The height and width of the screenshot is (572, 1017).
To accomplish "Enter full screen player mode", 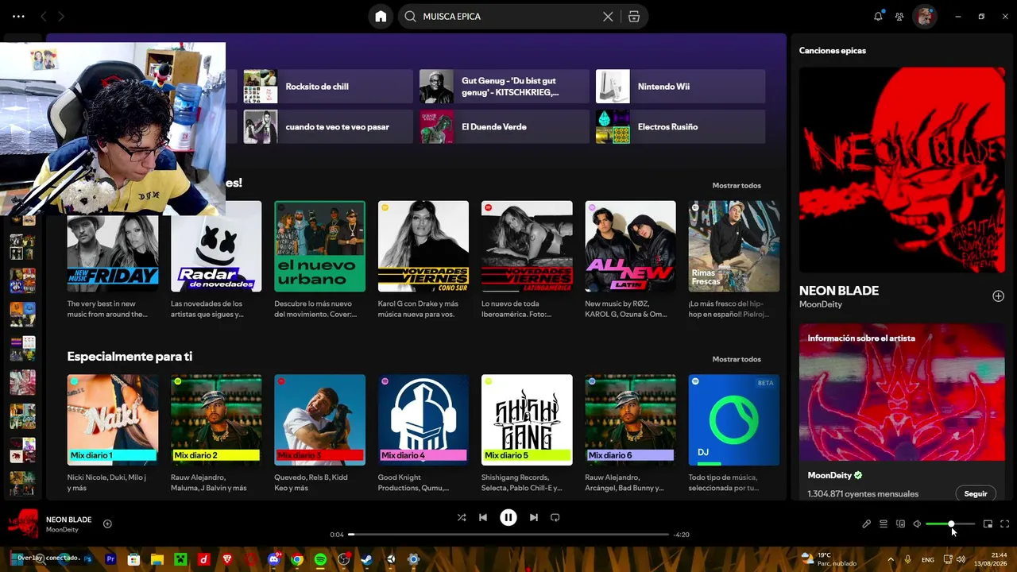I will (1005, 524).
